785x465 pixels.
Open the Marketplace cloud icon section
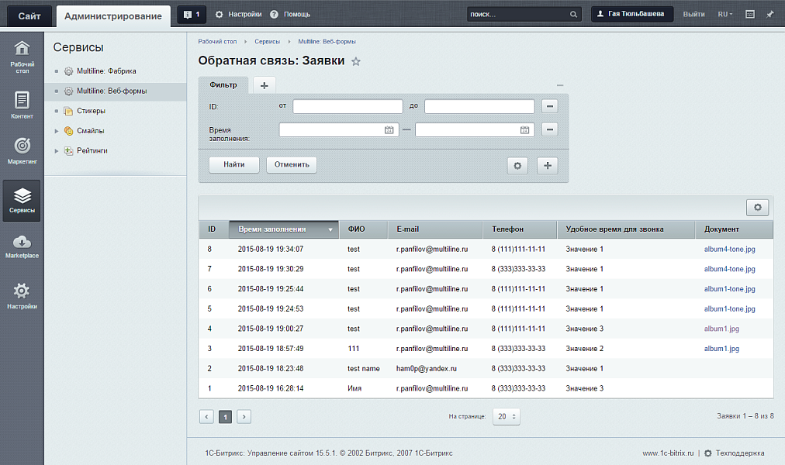pyautogui.click(x=22, y=246)
